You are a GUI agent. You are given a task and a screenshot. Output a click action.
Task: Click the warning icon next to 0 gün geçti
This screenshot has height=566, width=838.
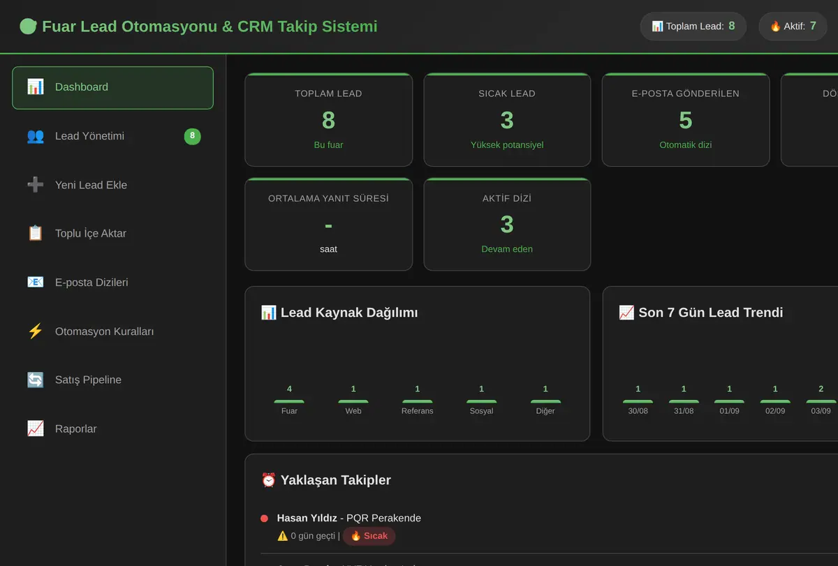283,536
